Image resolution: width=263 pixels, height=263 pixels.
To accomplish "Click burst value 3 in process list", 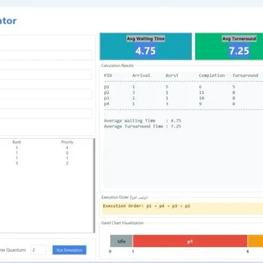I will (x=16, y=163).
